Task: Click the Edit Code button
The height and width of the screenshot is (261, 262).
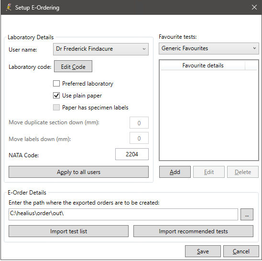Action: click(73, 66)
